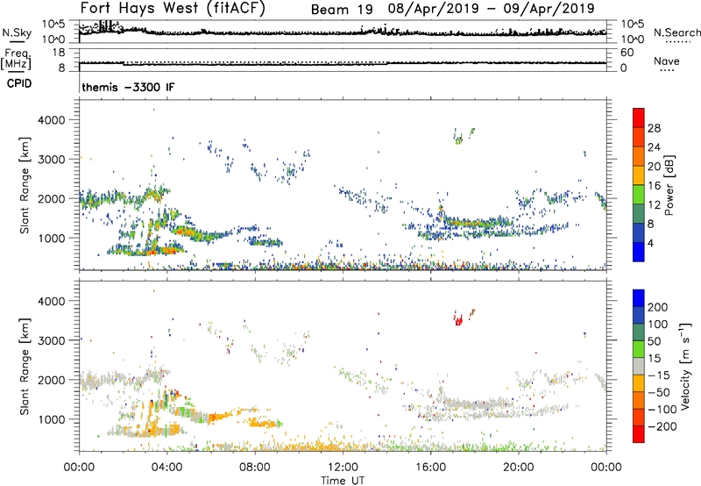Click the red velocity echo cluster near 17:00 UT
This screenshot has height=486, width=701.
458,319
